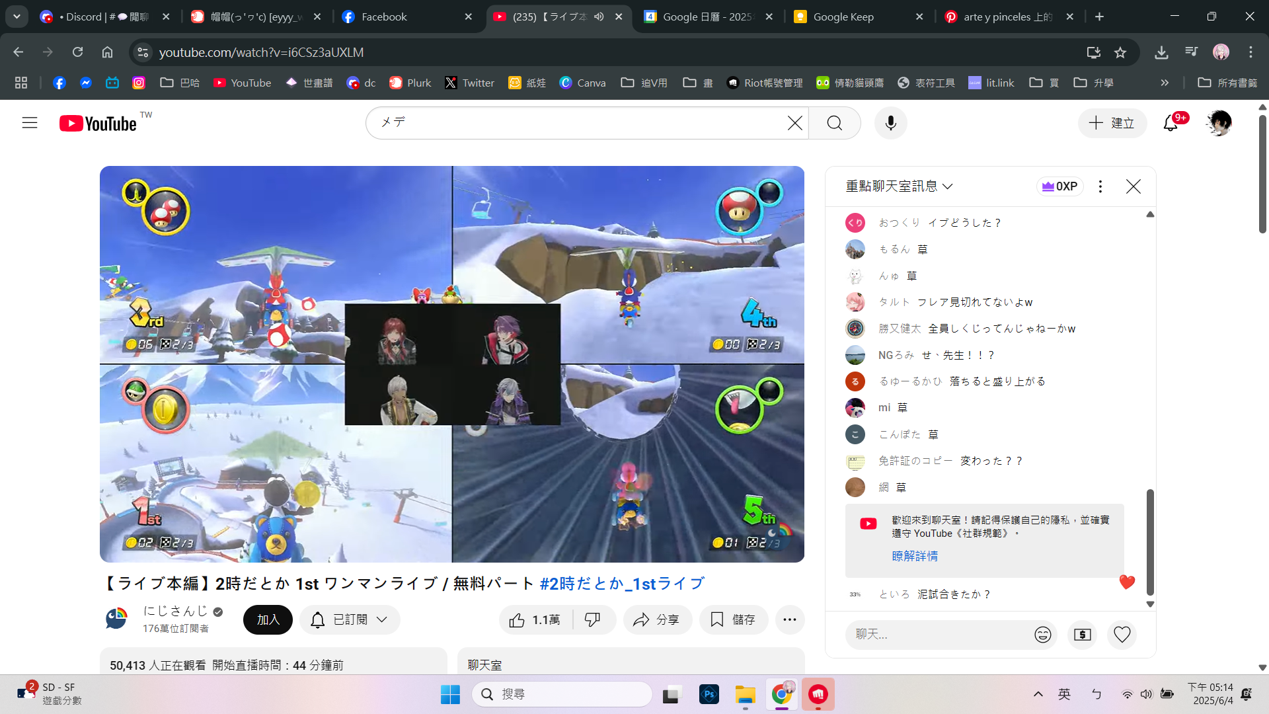Bookmark this page with the star

tap(1120, 52)
